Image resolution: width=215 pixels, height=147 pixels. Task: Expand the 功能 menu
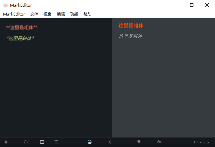coord(74,14)
